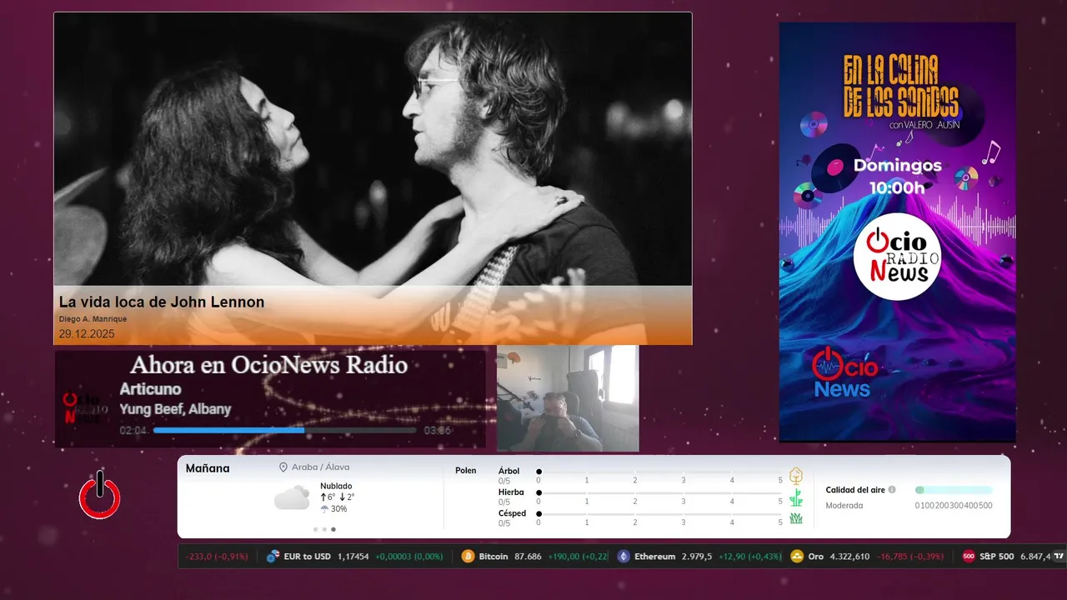
Task: Click the lawn icon for Césped
Action: click(x=796, y=518)
